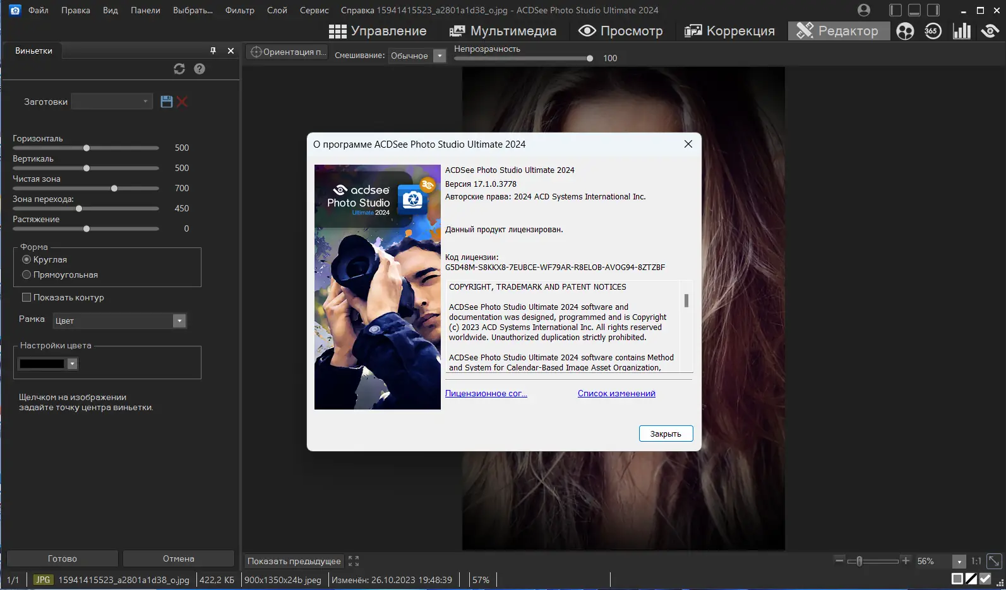Open the eye icon mode button on the far right

pos(990,31)
